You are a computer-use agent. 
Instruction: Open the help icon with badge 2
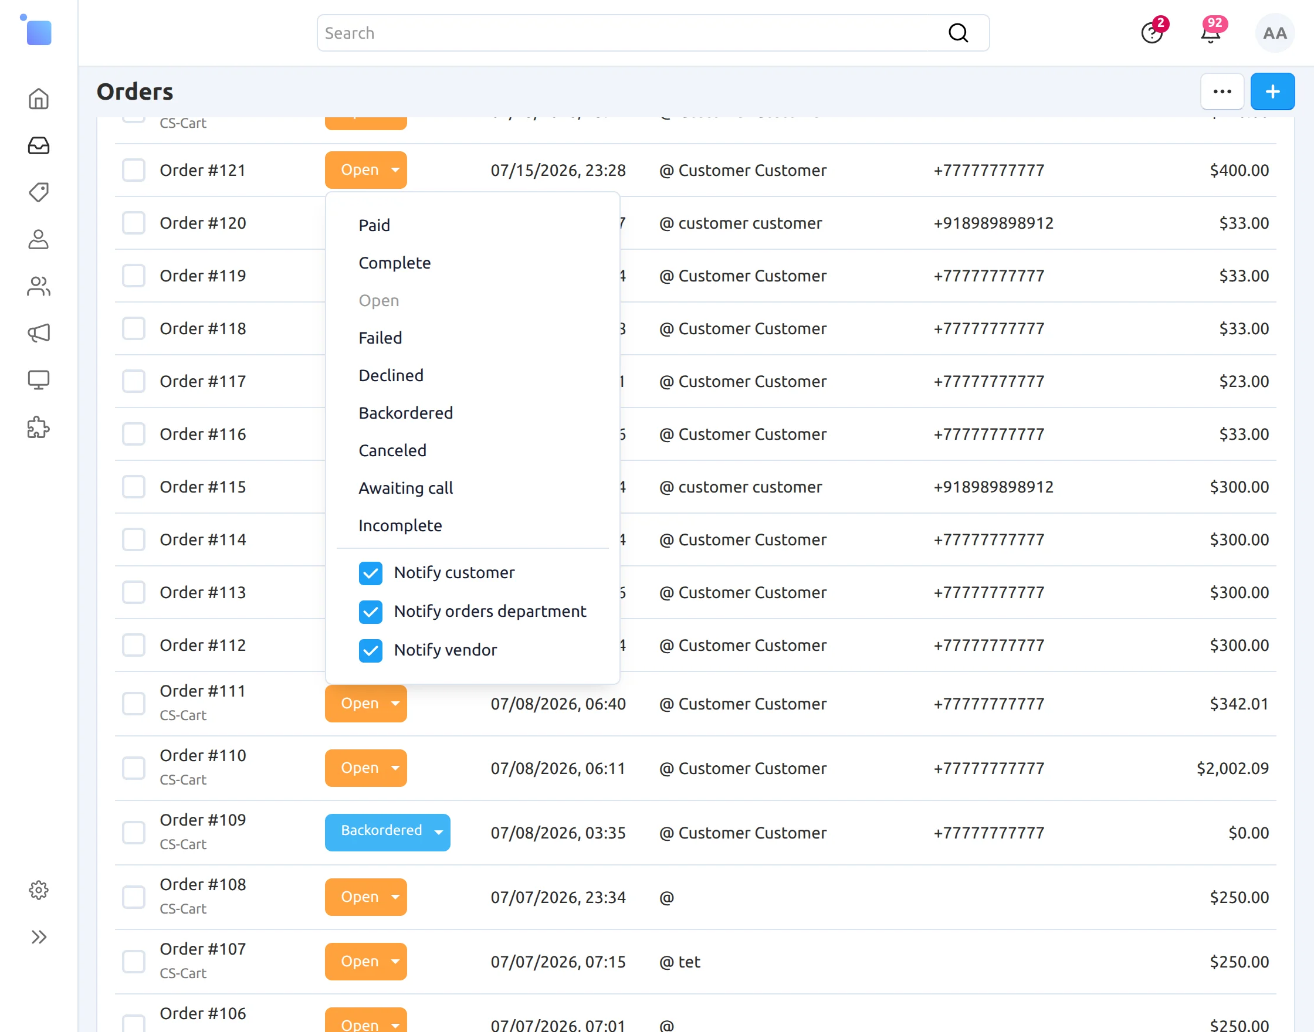(x=1152, y=33)
